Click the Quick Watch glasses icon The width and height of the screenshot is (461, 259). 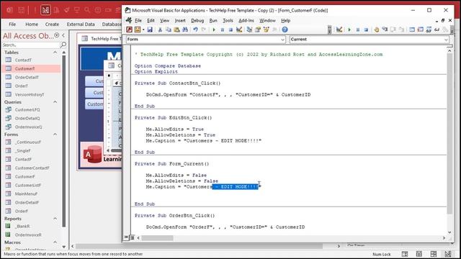[437, 29]
